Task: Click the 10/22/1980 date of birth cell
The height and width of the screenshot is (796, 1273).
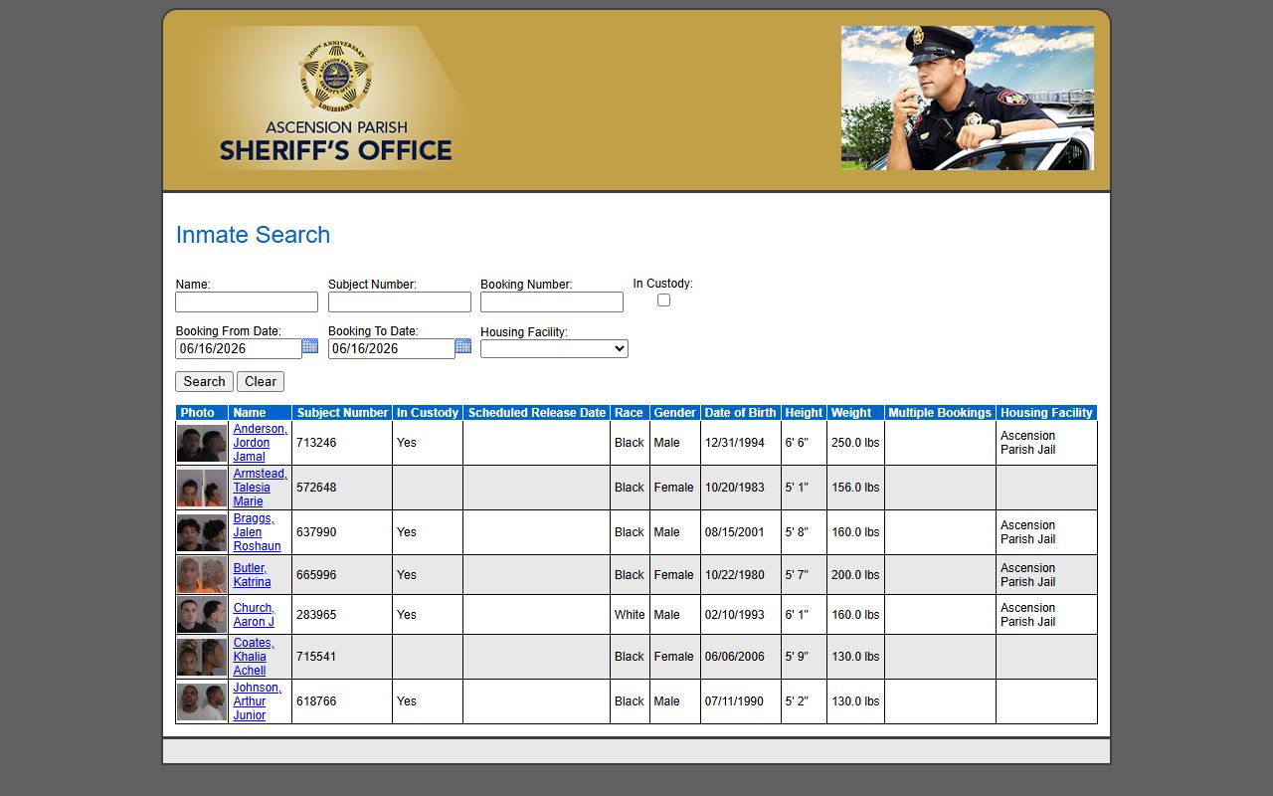Action: coord(741,575)
